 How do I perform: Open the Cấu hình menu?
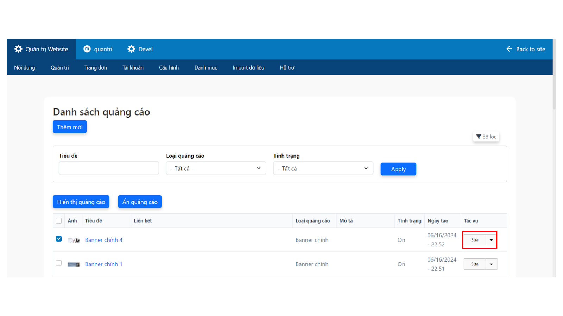pos(169,67)
